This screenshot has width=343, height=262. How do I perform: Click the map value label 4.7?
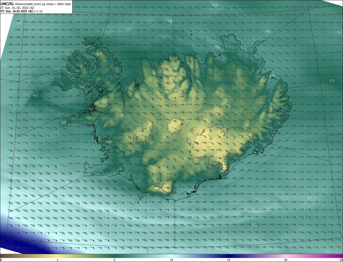coord(35,95)
